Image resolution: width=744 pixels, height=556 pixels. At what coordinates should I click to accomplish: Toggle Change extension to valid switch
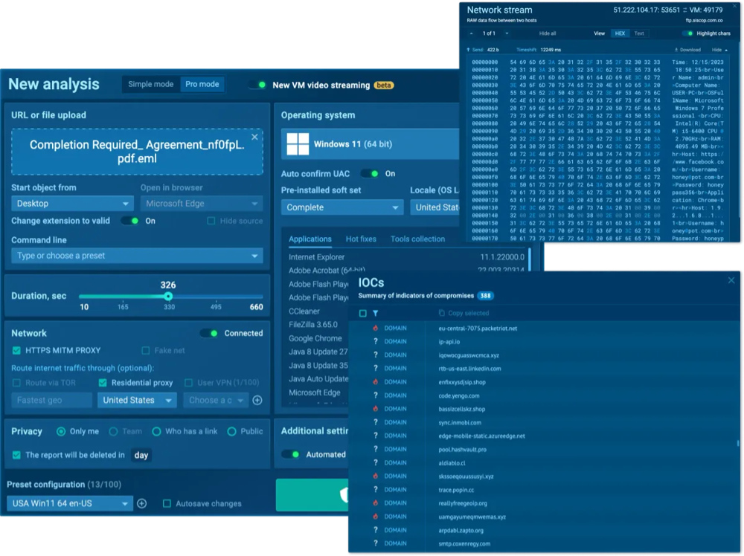pos(130,221)
